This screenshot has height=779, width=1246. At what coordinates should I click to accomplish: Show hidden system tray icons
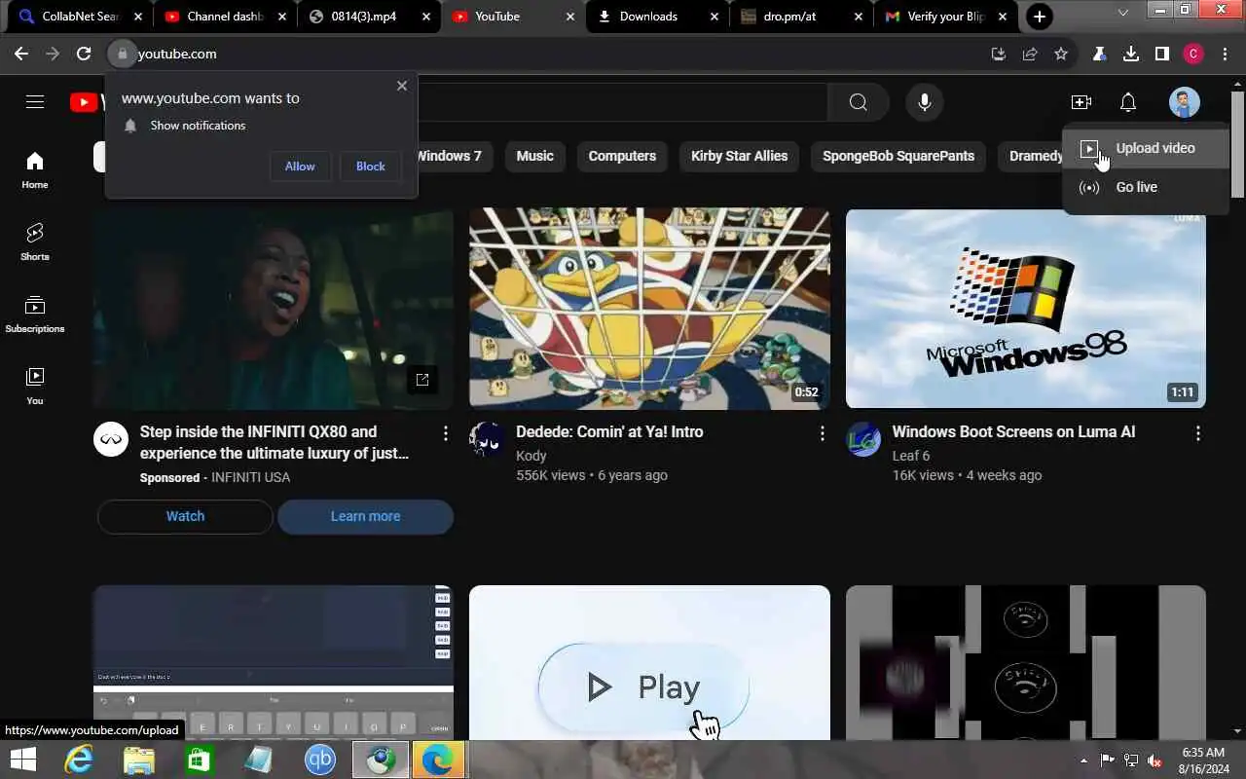click(x=1083, y=760)
